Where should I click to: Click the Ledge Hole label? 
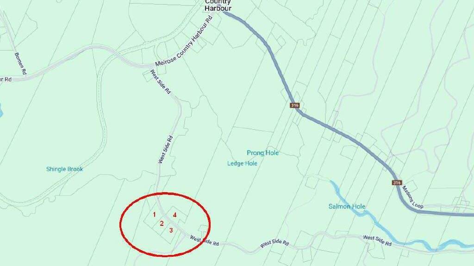pyautogui.click(x=242, y=163)
